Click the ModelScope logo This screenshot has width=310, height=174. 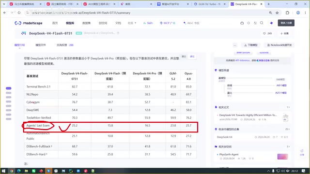(29, 23)
